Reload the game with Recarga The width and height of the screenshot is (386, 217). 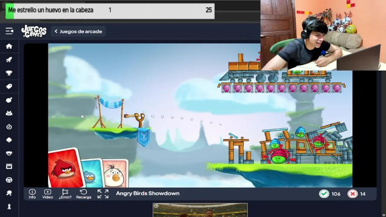point(84,194)
